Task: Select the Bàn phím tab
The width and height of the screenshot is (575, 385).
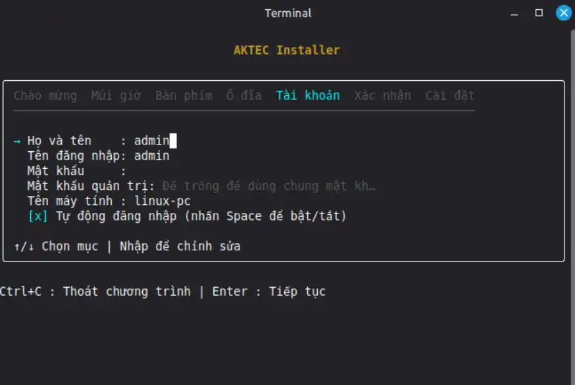Action: (184, 96)
